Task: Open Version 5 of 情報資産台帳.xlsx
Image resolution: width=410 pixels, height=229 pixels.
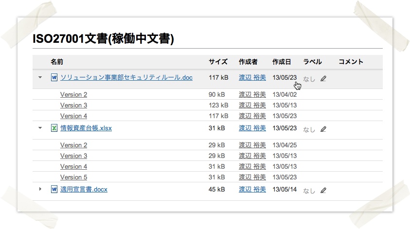Action: coord(73,177)
